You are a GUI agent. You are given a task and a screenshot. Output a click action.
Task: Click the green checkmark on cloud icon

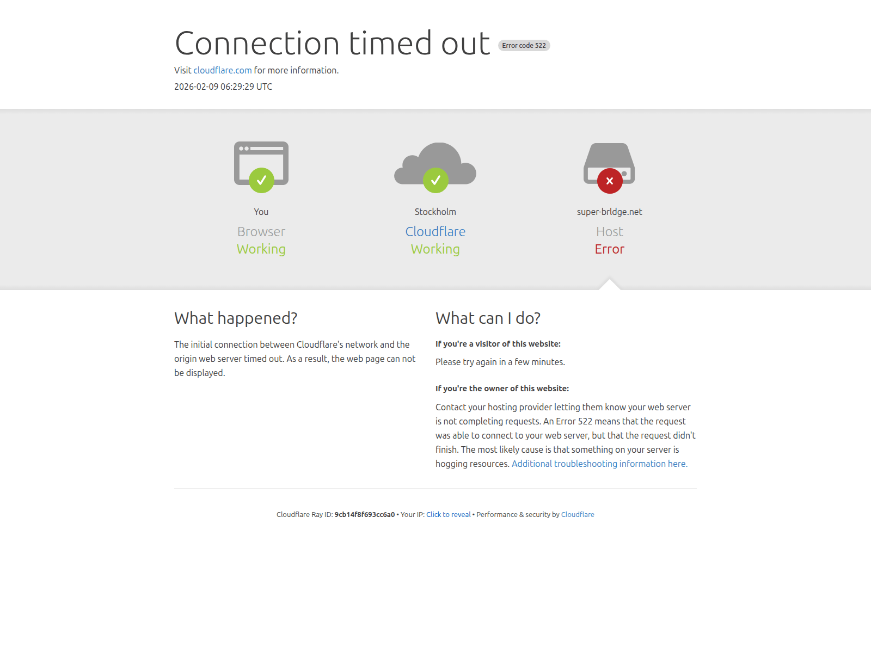[x=436, y=180]
